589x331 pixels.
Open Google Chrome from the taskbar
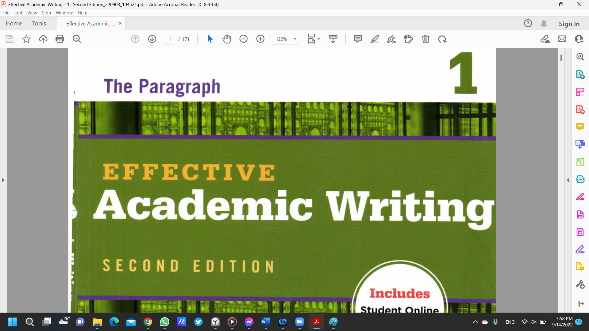(148, 322)
